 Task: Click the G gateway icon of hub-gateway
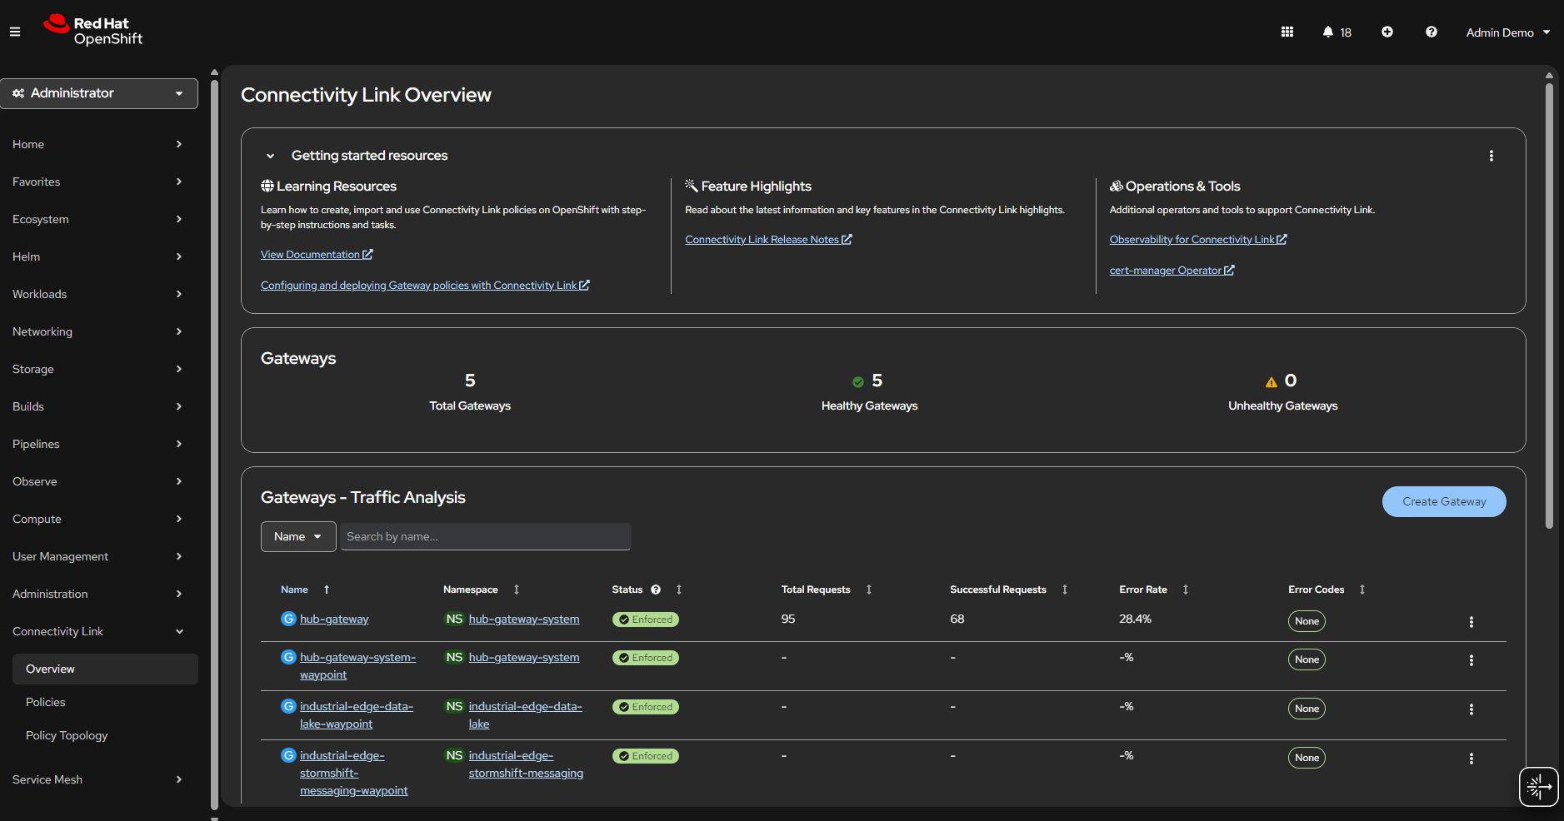(x=288, y=619)
